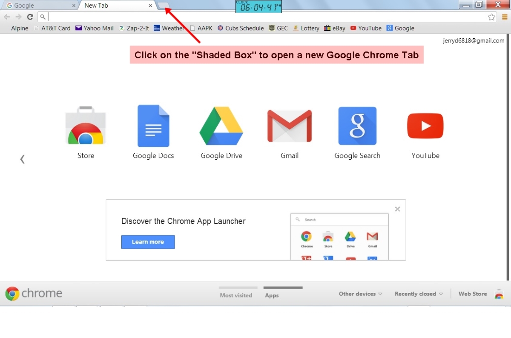Open the eBay bookmark

[335, 28]
